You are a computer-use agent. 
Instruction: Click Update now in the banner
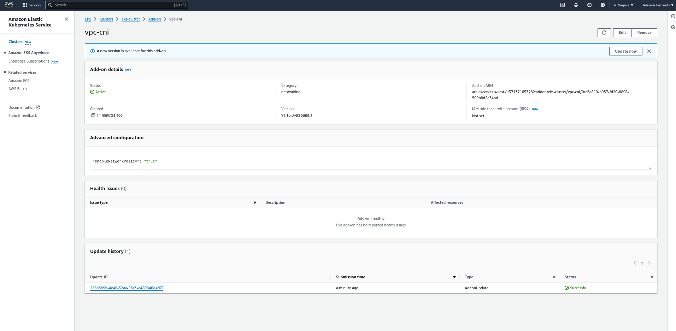point(626,51)
